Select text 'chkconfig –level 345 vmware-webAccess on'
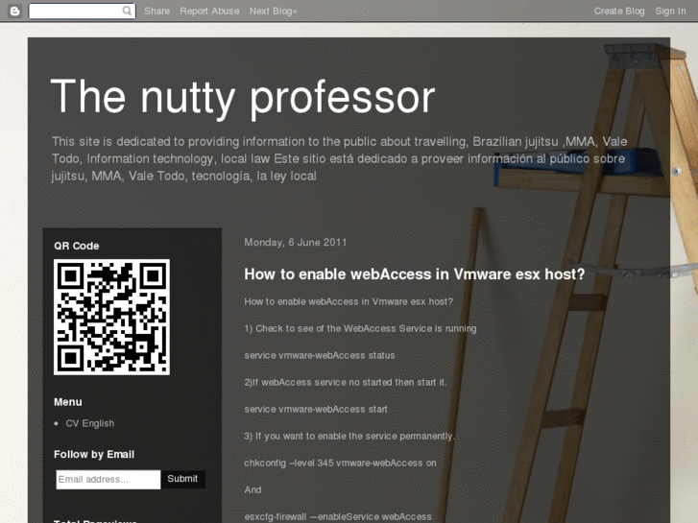Screen dimensions: 698x523 point(340,463)
